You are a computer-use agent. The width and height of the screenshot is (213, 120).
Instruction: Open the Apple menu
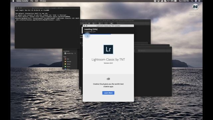13,1
